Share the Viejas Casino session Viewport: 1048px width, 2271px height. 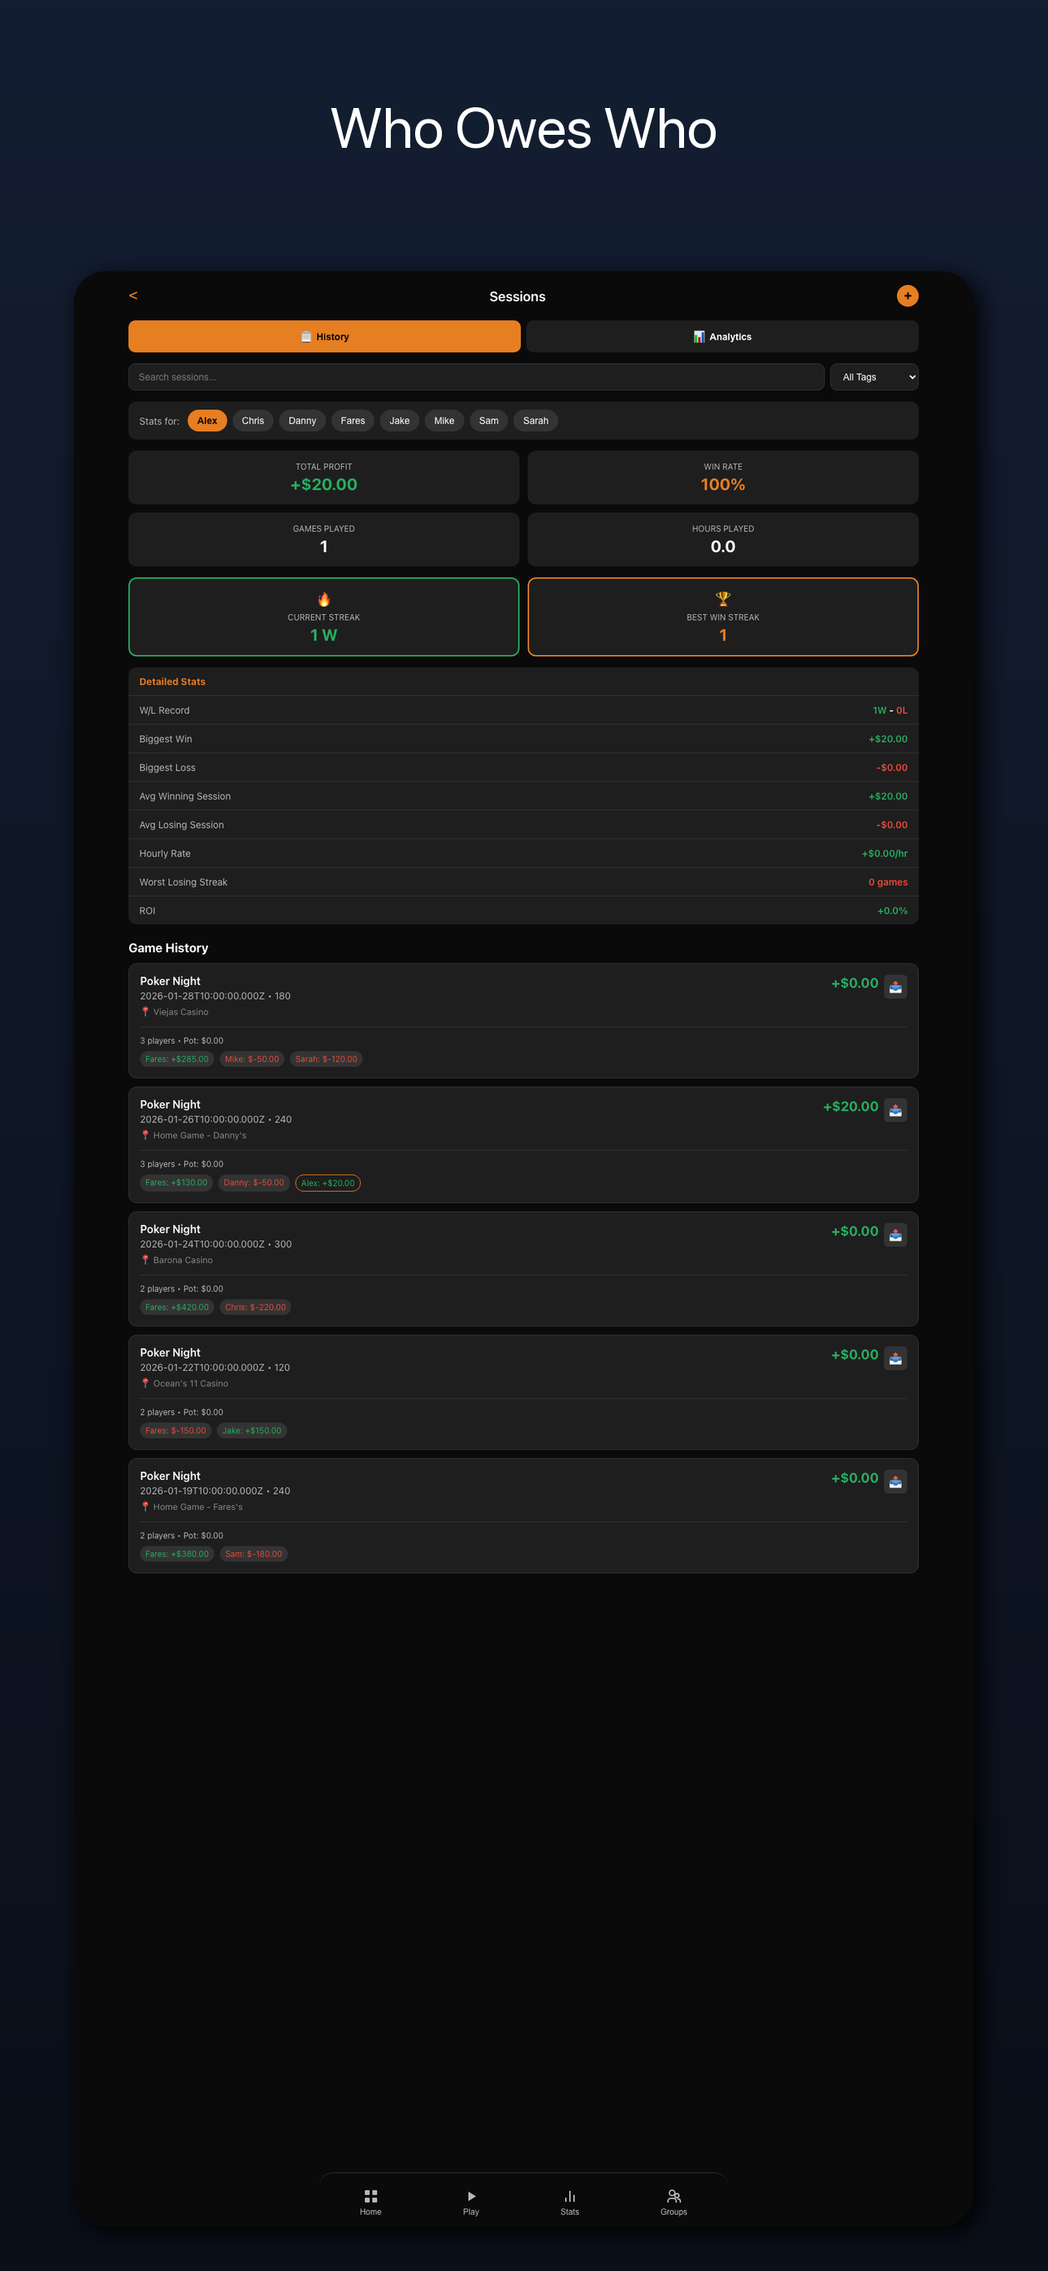tap(895, 988)
